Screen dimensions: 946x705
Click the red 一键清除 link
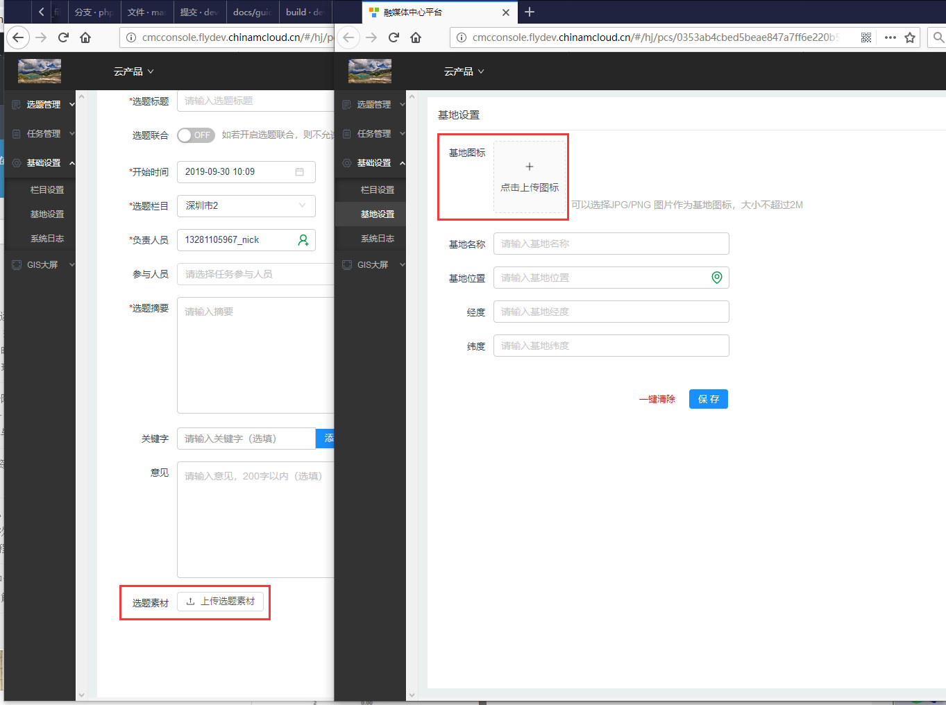[x=657, y=400]
